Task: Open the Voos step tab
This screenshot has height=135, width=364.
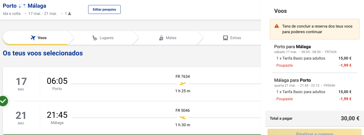Action: [x=36, y=38]
